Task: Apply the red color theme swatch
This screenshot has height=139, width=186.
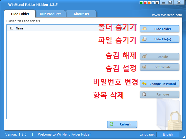Action: point(145,3)
